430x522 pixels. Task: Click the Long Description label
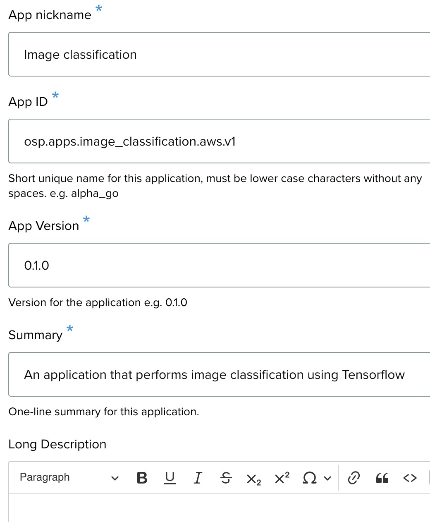pyautogui.click(x=57, y=444)
